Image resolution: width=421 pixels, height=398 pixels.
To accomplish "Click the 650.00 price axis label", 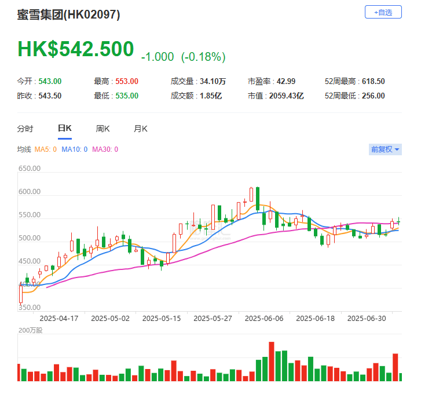I will point(30,169).
